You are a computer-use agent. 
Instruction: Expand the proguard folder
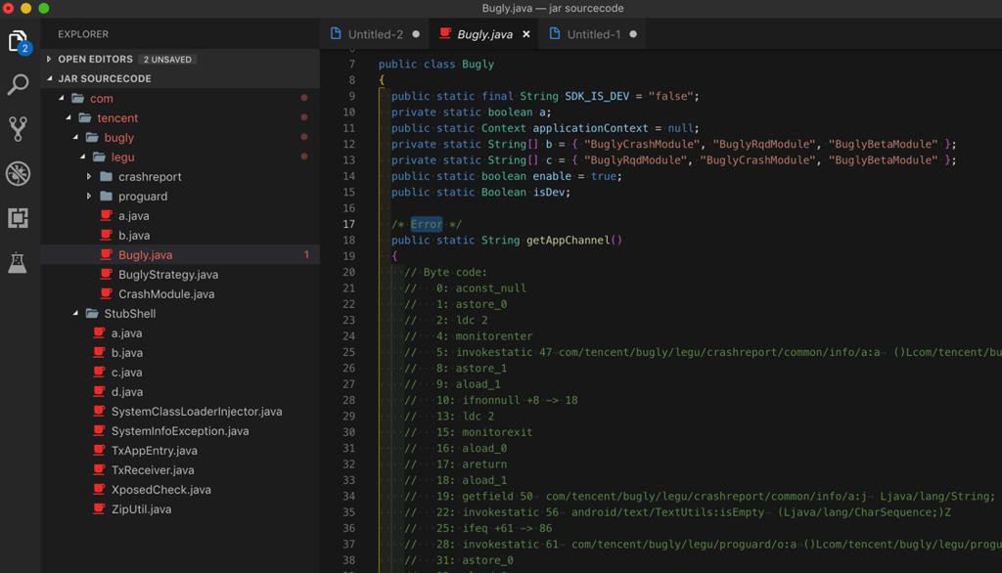point(143,197)
